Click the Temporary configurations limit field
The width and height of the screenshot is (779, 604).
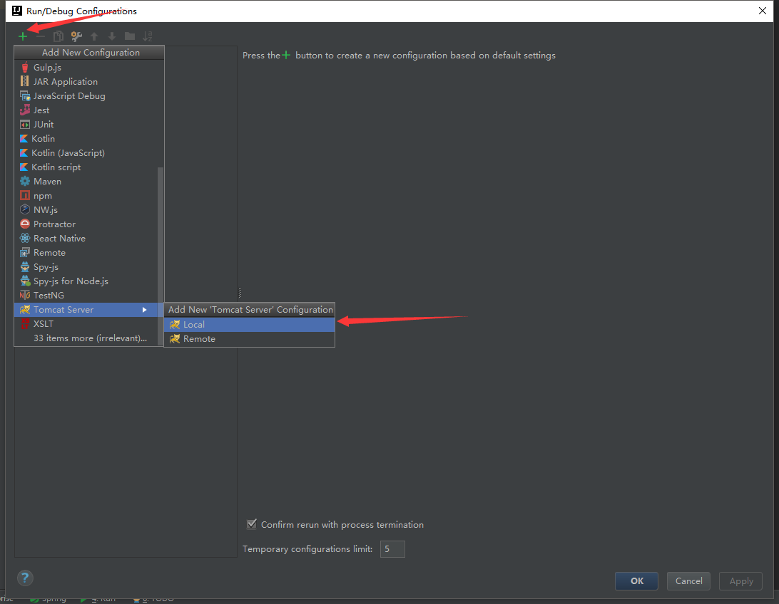tap(392, 549)
